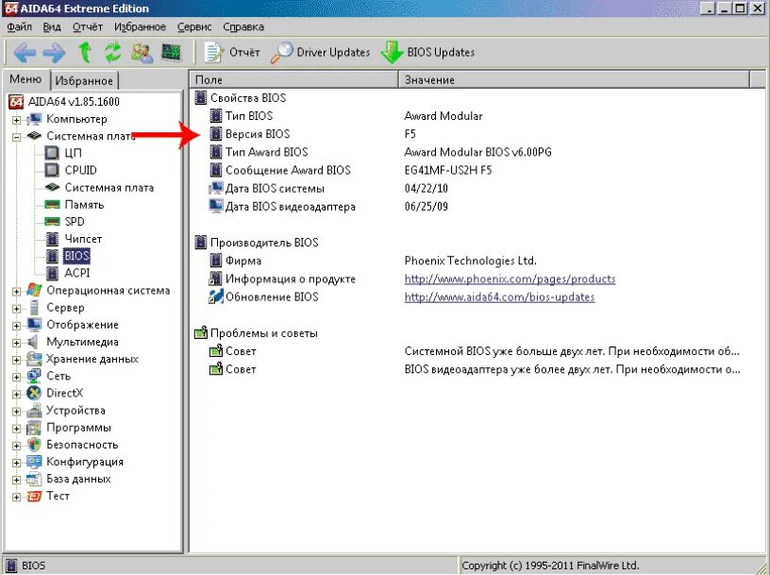This screenshot has width=770, height=575.
Task: Click the Forward navigation arrow
Action: tap(54, 53)
